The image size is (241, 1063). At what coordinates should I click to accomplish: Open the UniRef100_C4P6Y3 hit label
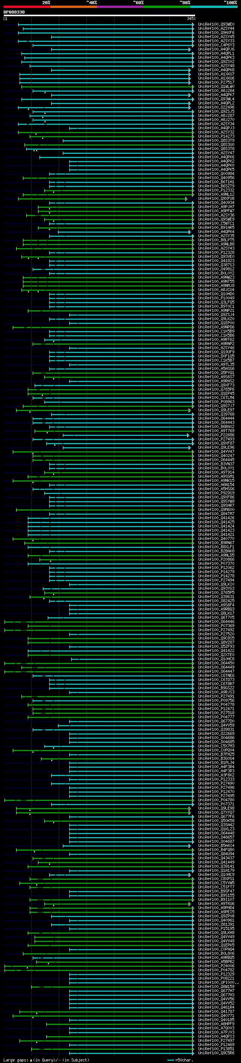[216, 45]
